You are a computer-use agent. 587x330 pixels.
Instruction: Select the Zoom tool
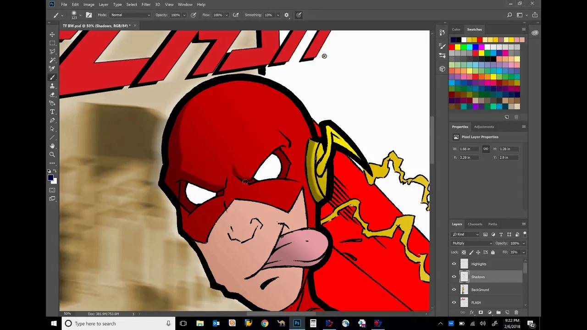click(52, 154)
